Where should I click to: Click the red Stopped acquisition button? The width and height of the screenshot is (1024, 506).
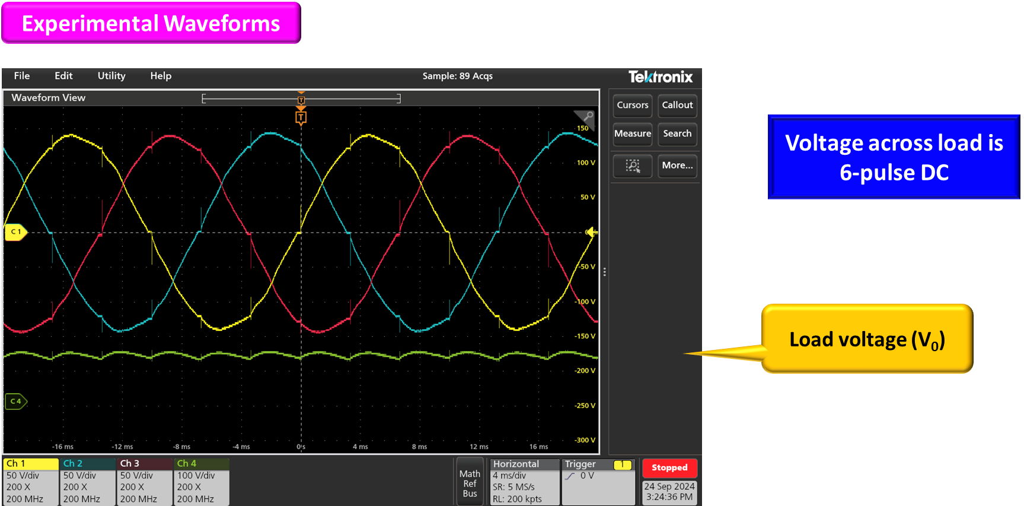click(x=669, y=467)
